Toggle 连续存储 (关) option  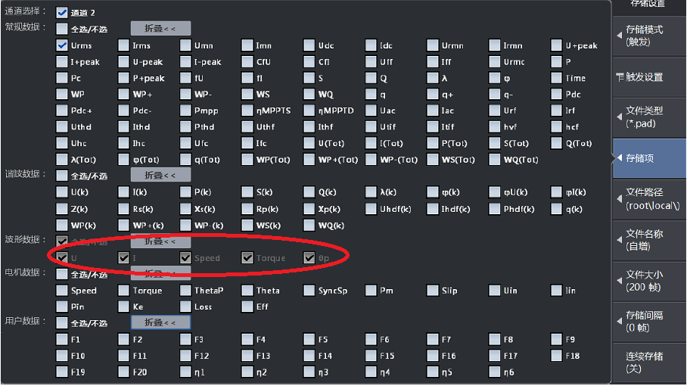[x=649, y=363]
